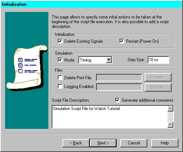Select the Timing mode combo box

click(95, 60)
